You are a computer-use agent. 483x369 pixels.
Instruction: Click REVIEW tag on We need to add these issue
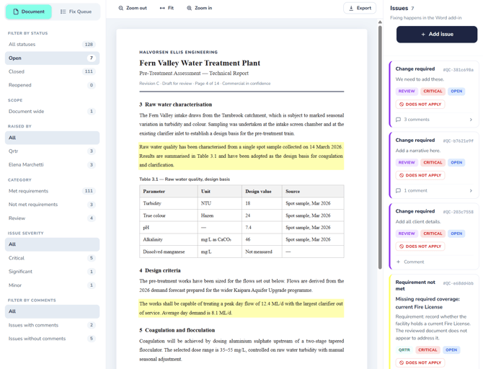407,92
